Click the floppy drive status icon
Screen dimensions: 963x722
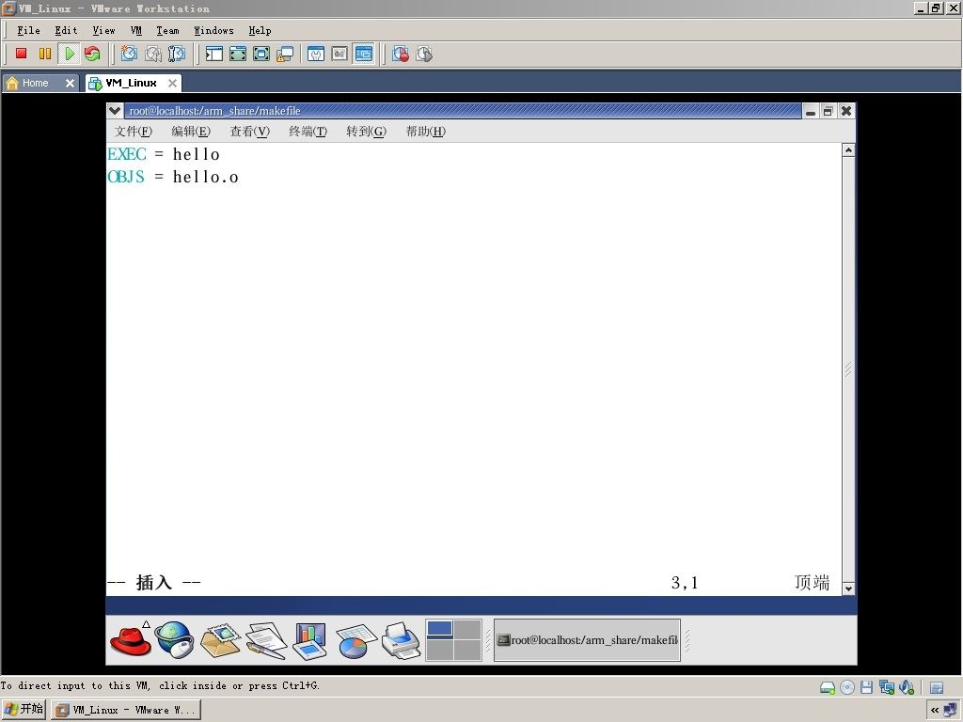[x=866, y=687]
